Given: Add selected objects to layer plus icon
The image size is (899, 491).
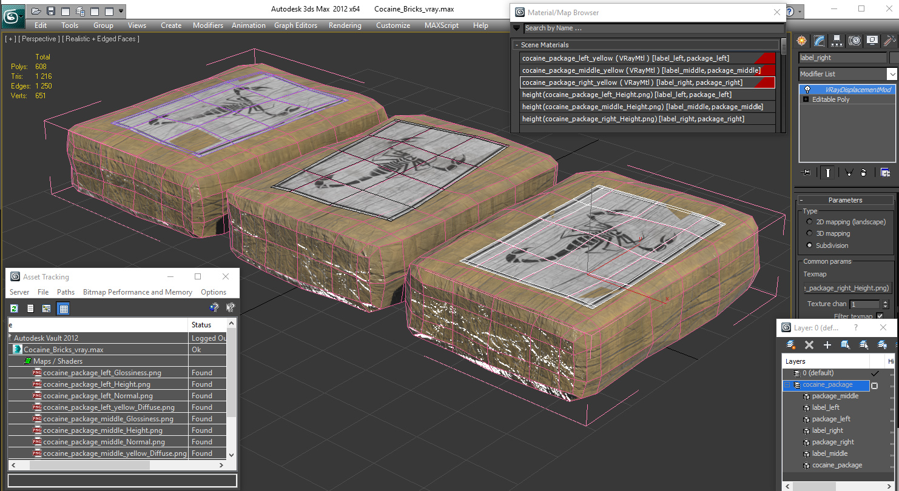Looking at the screenshot, I should point(827,344).
